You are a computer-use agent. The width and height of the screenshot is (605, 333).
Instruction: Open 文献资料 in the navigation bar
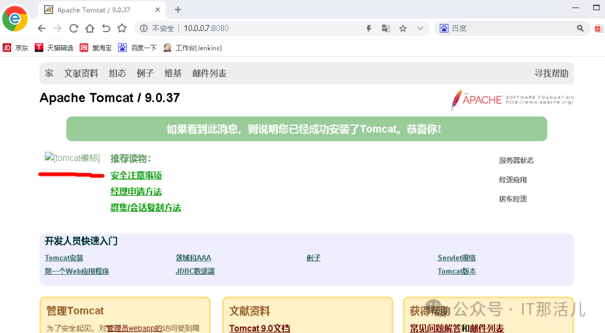[x=81, y=73]
